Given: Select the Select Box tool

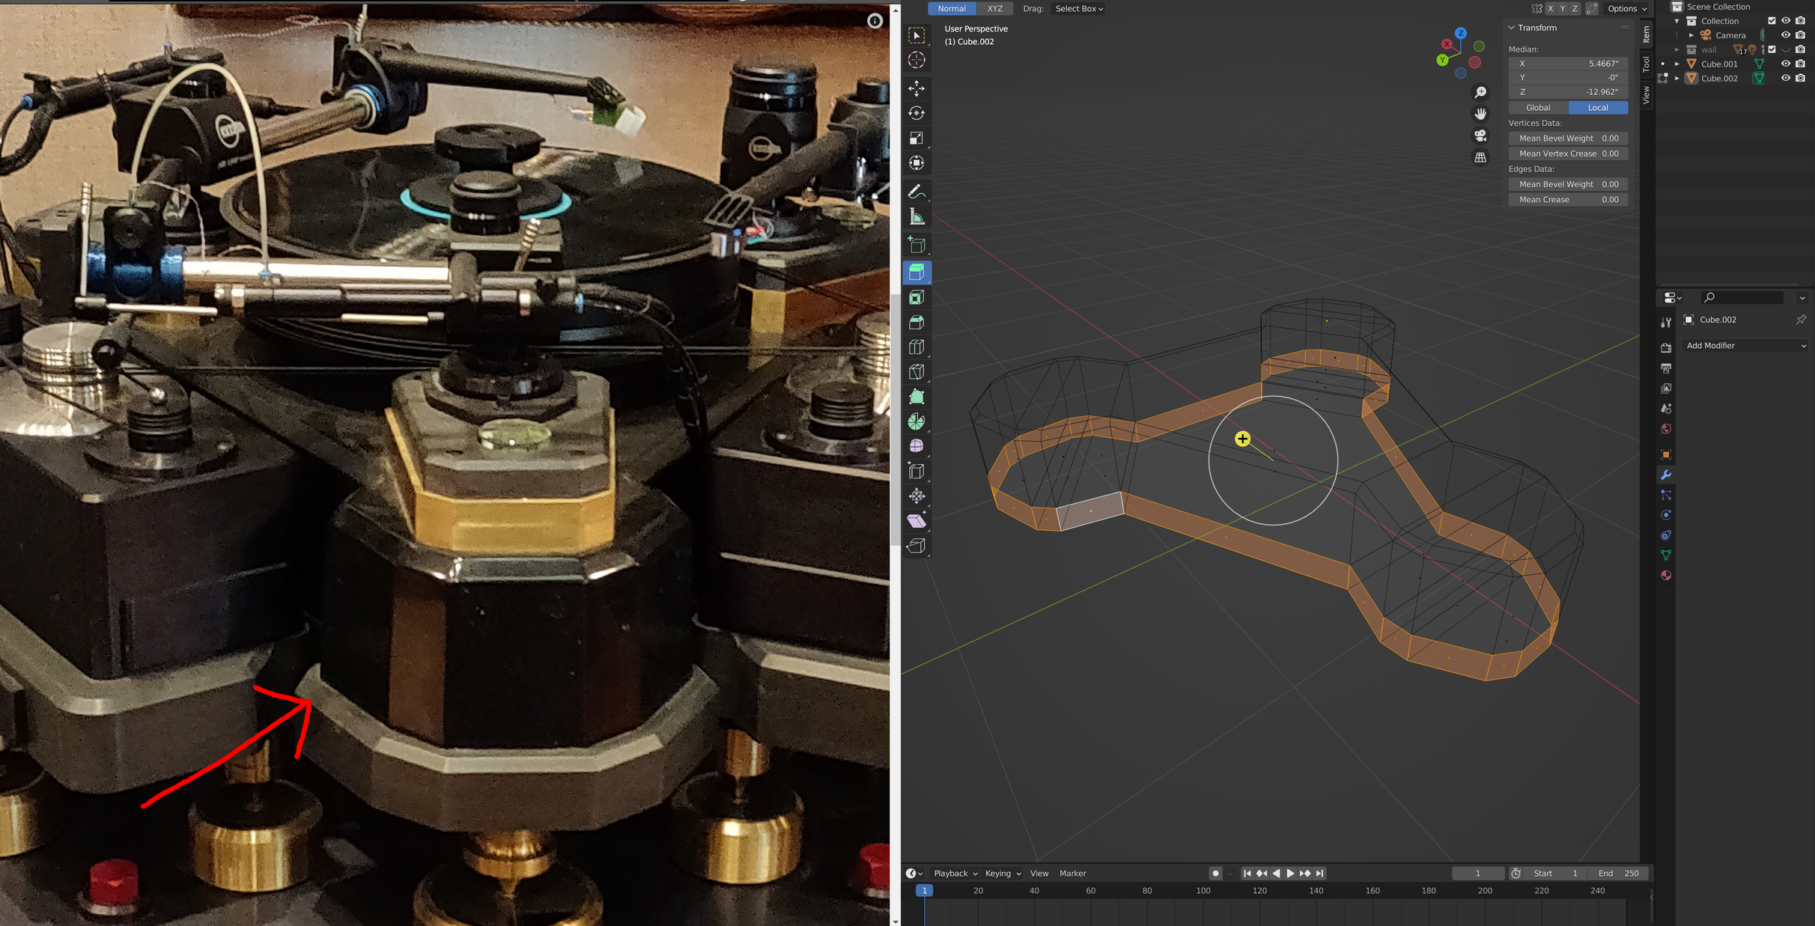Looking at the screenshot, I should [x=916, y=35].
